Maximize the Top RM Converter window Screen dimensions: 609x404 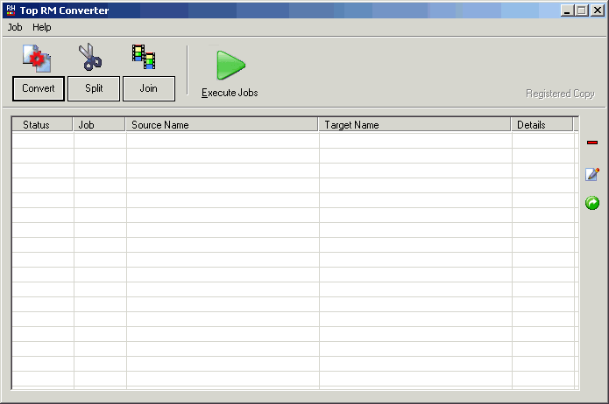point(582,10)
